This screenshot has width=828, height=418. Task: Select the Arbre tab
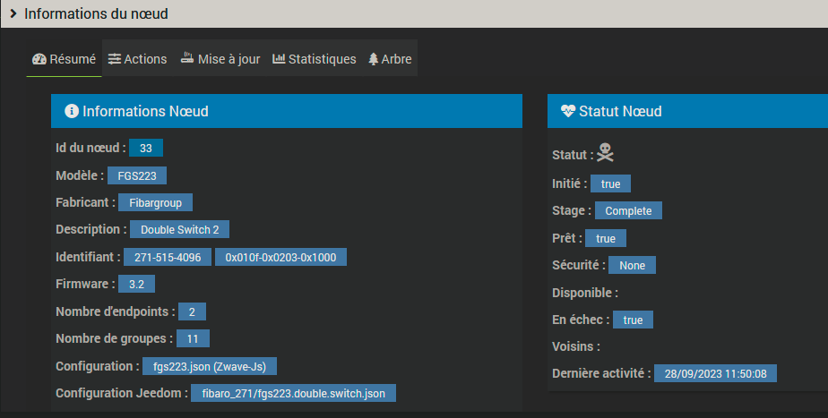coord(390,59)
